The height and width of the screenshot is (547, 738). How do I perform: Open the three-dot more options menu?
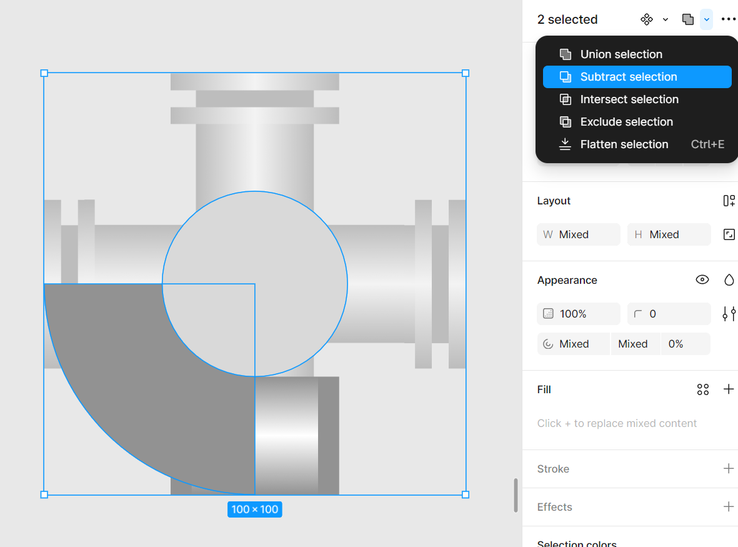[728, 19]
